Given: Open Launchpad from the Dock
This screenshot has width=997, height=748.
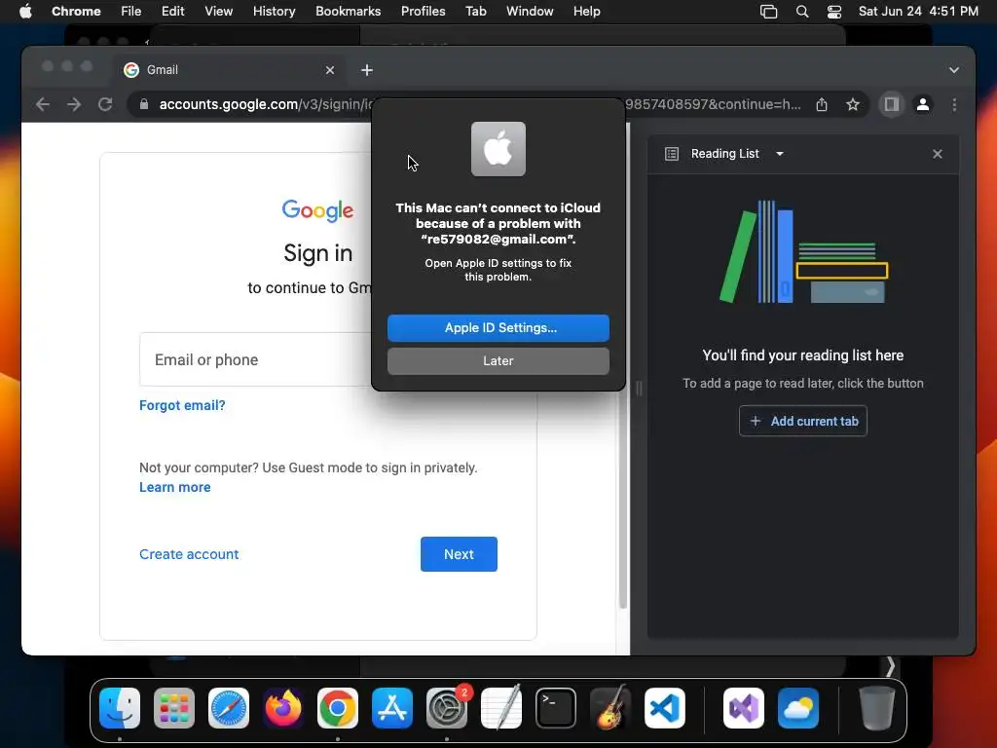Looking at the screenshot, I should [x=174, y=708].
